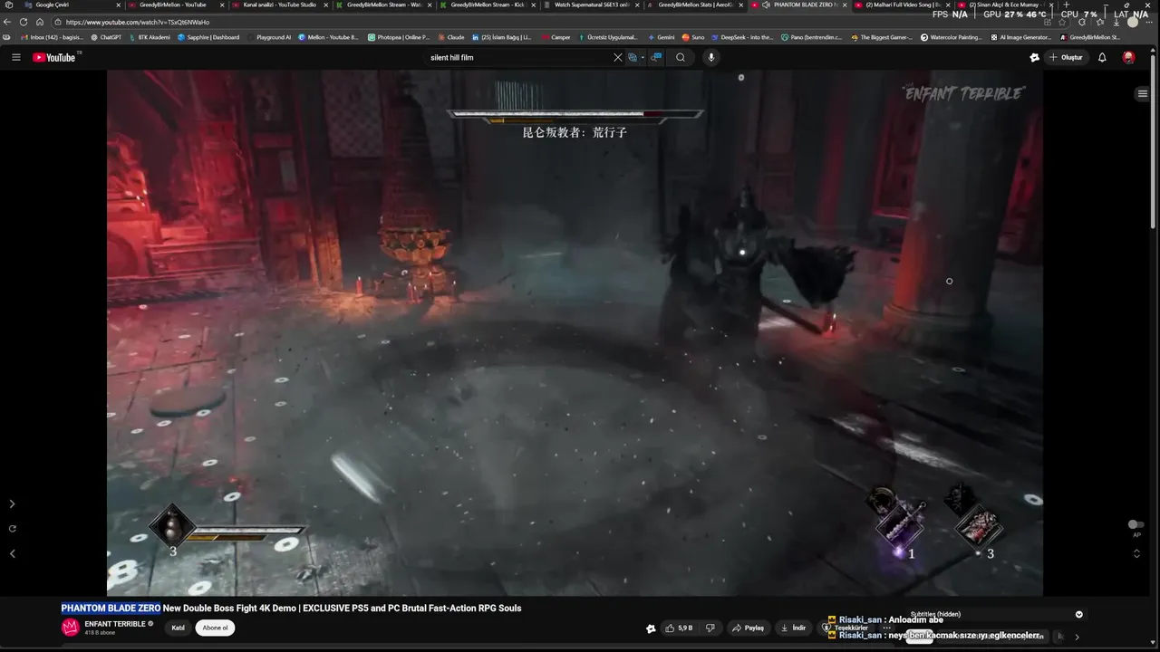Open Watercolor Painting bookmark
1160x652 pixels.
[952, 37]
